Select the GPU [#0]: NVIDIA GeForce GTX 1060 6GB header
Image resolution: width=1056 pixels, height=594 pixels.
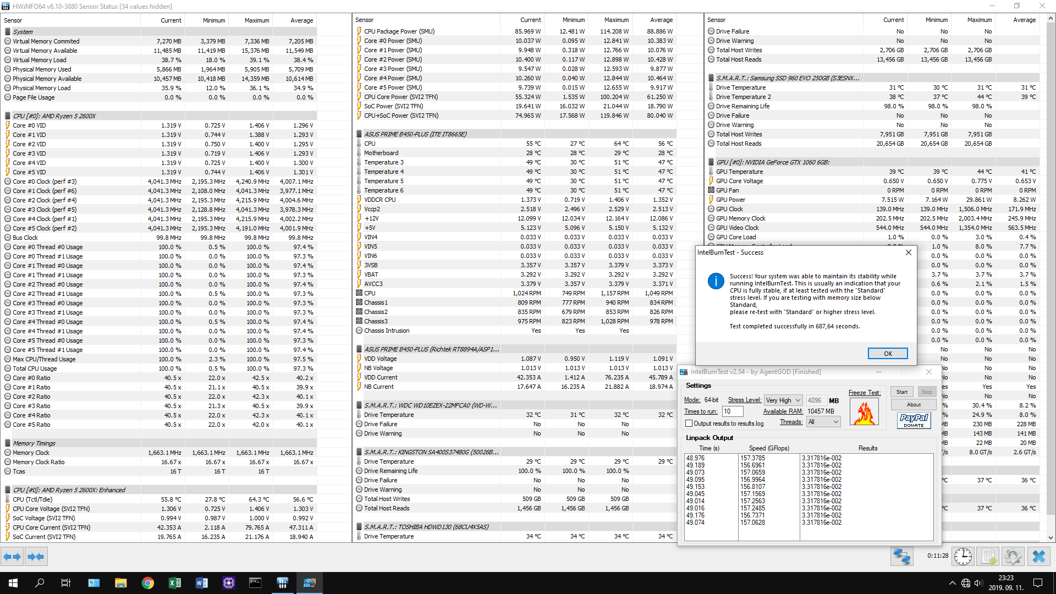pyautogui.click(x=873, y=162)
